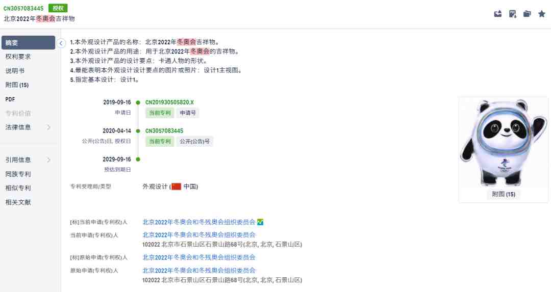The height and width of the screenshot is (292, 551).
Task: Click highlighted 冬奥会 in abstract line 2
Action: [x=199, y=51]
